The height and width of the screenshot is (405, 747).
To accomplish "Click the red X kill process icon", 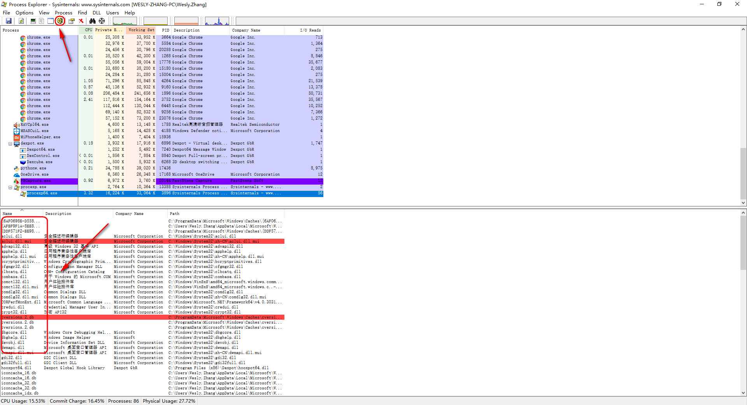I will click(81, 21).
